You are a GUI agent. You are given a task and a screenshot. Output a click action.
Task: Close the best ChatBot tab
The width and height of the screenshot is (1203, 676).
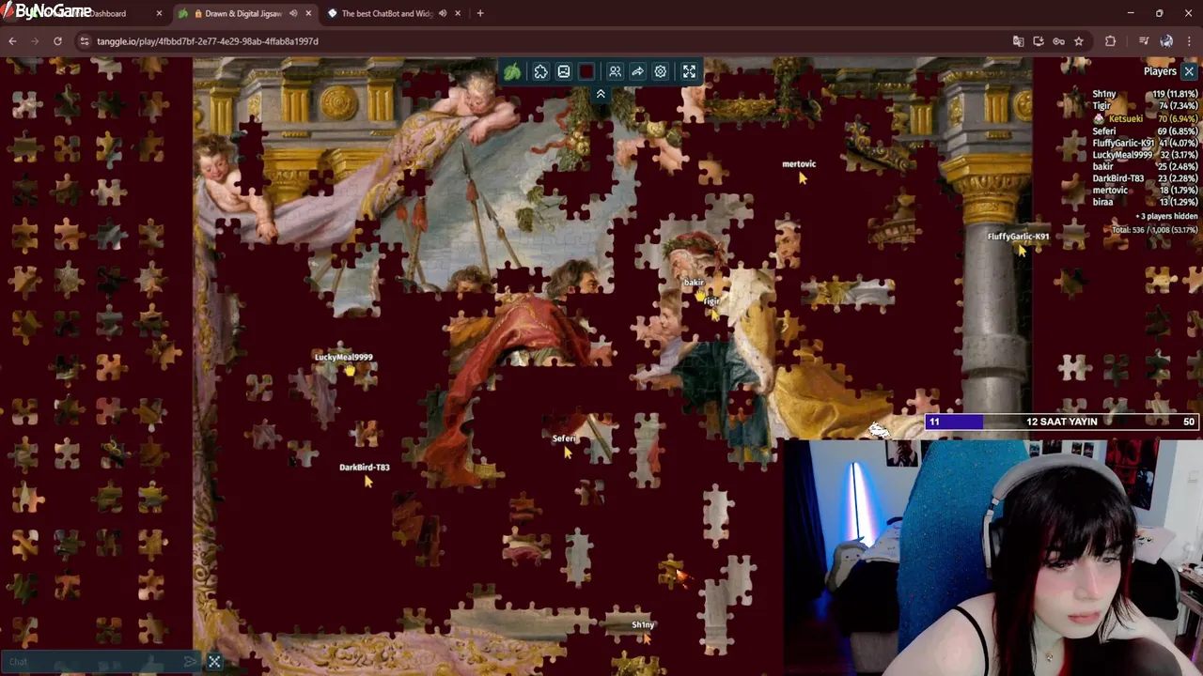pyautogui.click(x=458, y=13)
